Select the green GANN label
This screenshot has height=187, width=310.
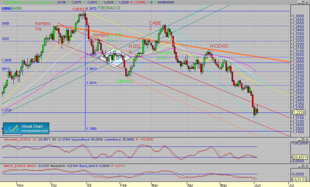click(x=15, y=8)
